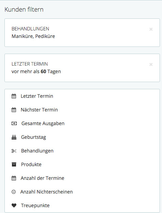Click the calendar icon for Anzahl der Termine

14,178
